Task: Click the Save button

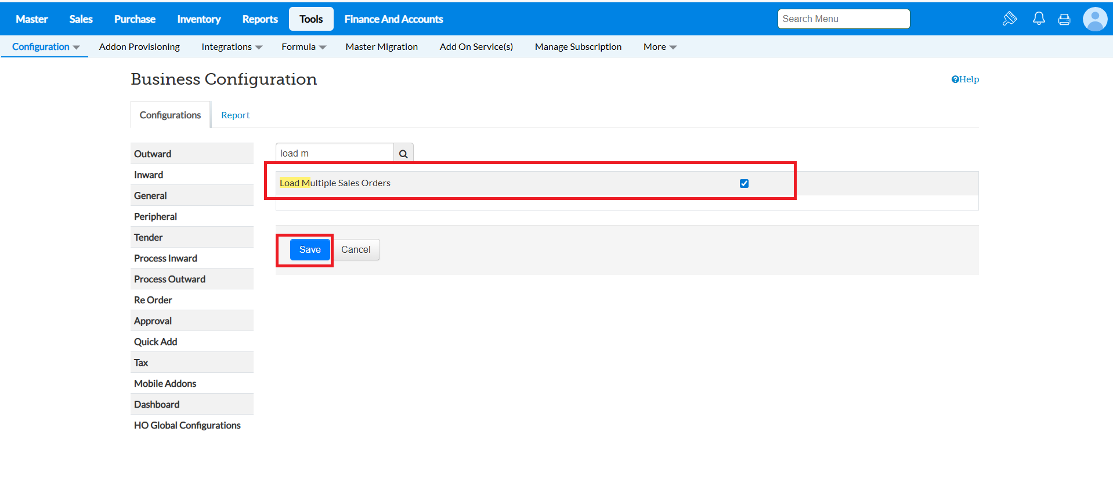Action: point(310,250)
